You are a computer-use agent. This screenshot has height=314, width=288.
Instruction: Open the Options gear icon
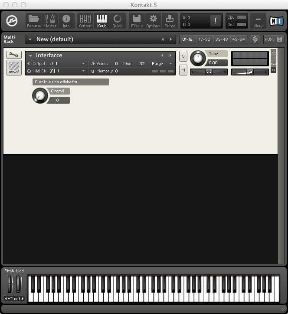coord(153,20)
